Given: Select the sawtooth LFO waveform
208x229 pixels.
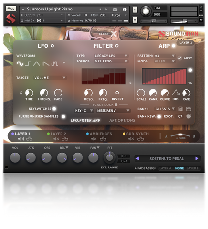Looking at the screenshot, I should (x=46, y=63).
